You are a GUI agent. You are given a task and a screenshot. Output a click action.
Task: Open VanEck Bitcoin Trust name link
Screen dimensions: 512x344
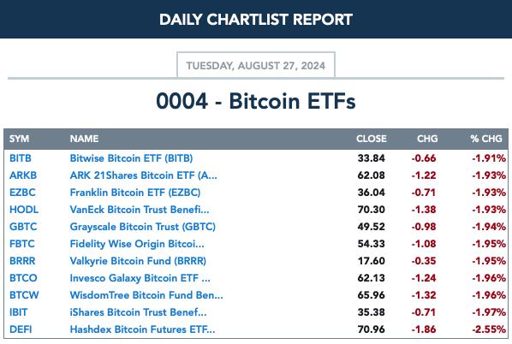tap(140, 210)
